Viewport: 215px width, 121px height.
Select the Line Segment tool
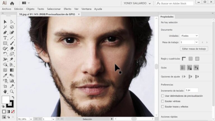12,38
